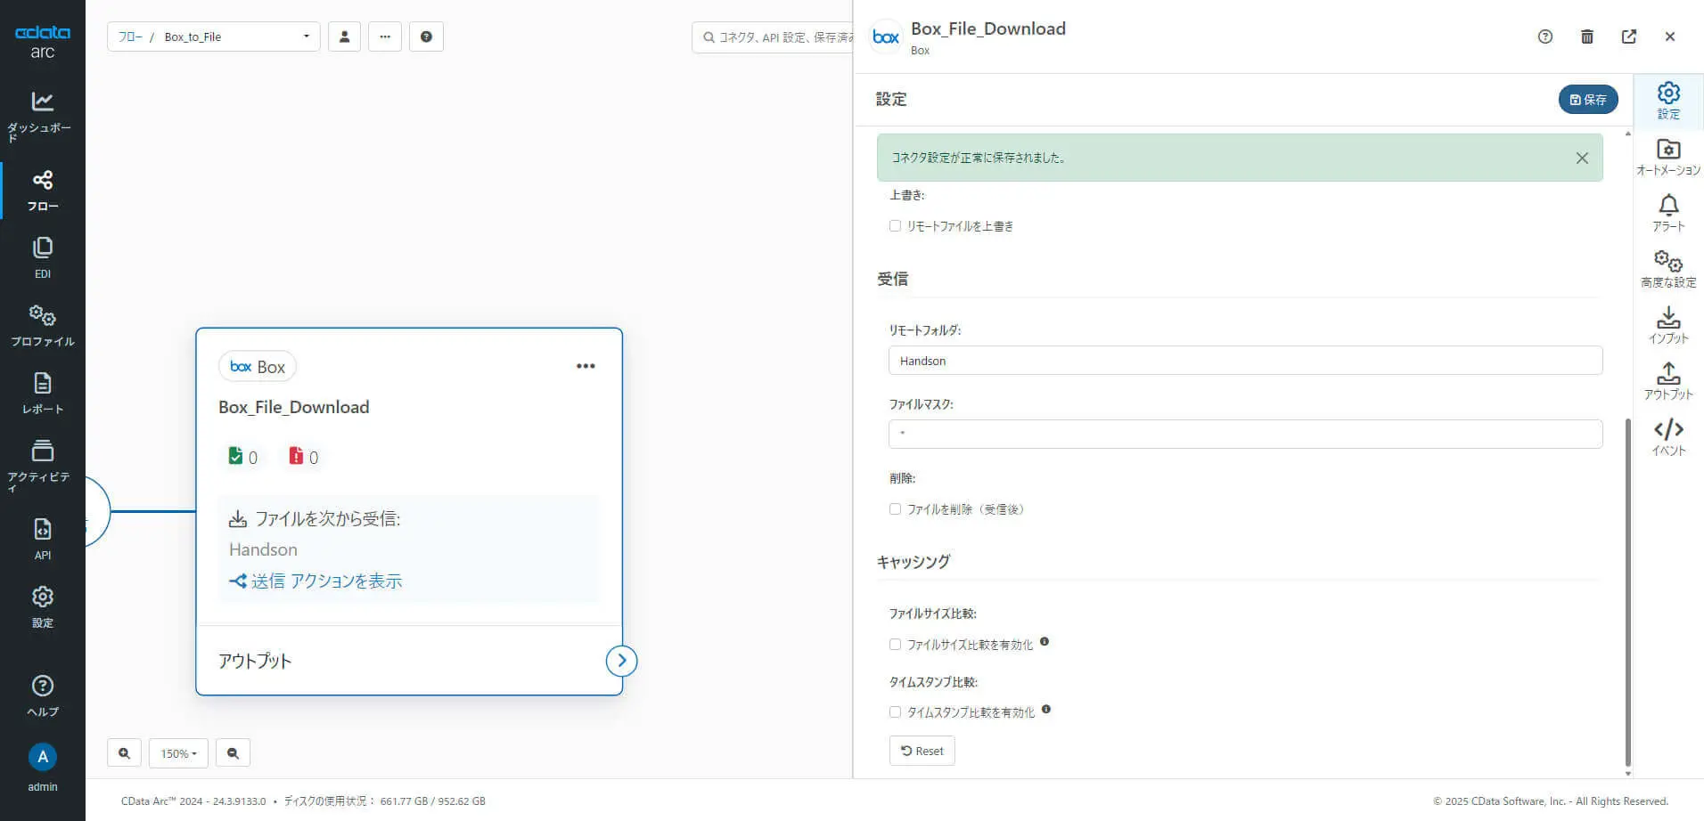The width and height of the screenshot is (1704, 821).
Task: Click the アウトプット output arrow connector
Action: point(621,661)
